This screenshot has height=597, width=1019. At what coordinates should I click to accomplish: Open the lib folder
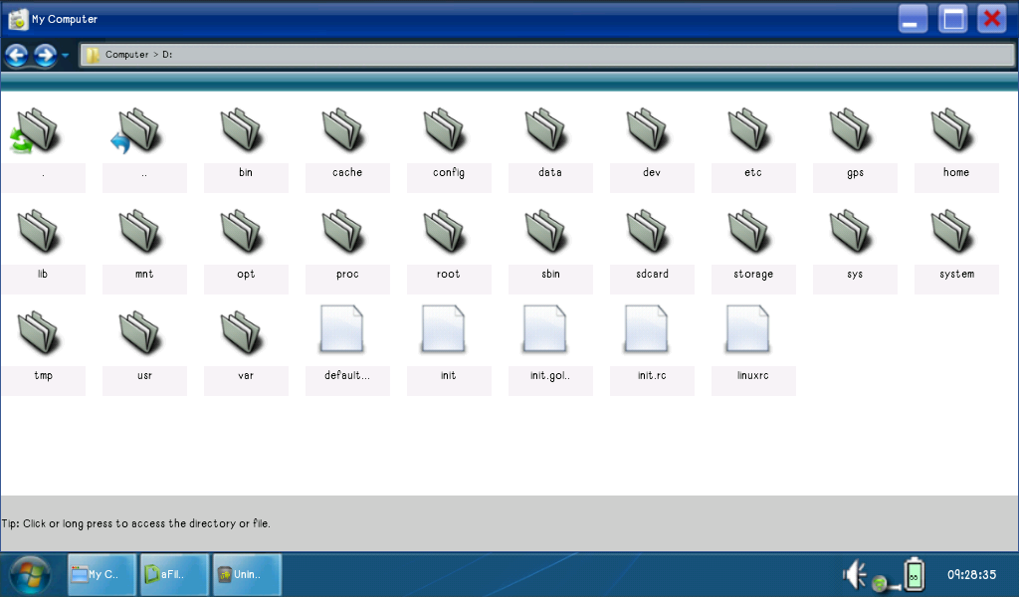coord(39,232)
